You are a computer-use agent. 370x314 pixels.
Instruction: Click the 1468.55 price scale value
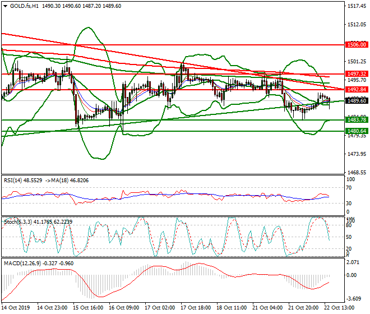(357, 173)
